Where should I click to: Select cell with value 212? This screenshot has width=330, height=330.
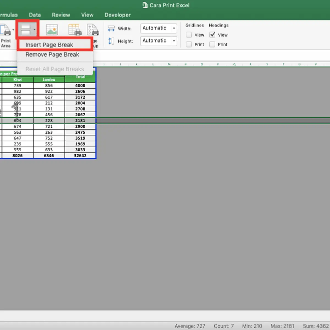(49, 103)
